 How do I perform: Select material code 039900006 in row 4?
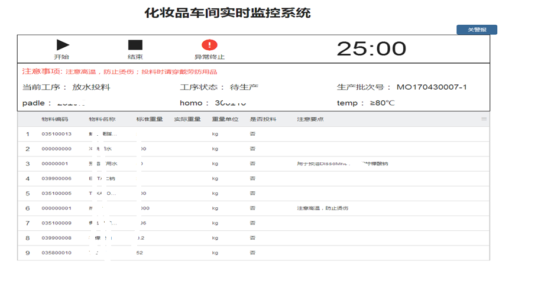56,178
